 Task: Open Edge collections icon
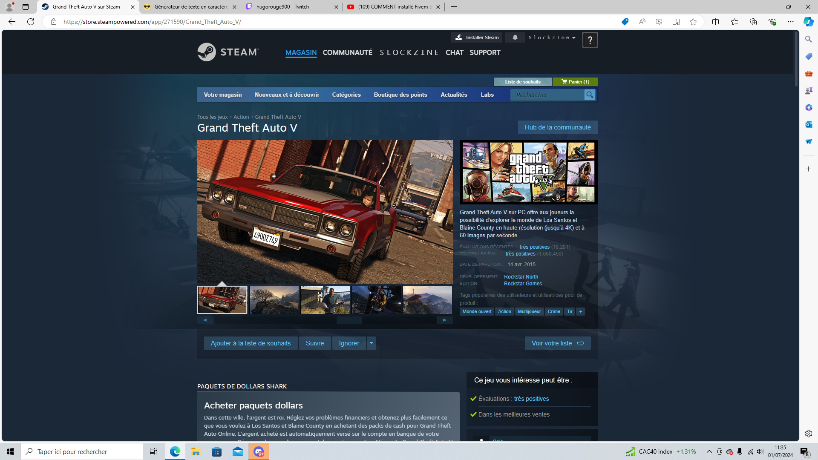753,22
